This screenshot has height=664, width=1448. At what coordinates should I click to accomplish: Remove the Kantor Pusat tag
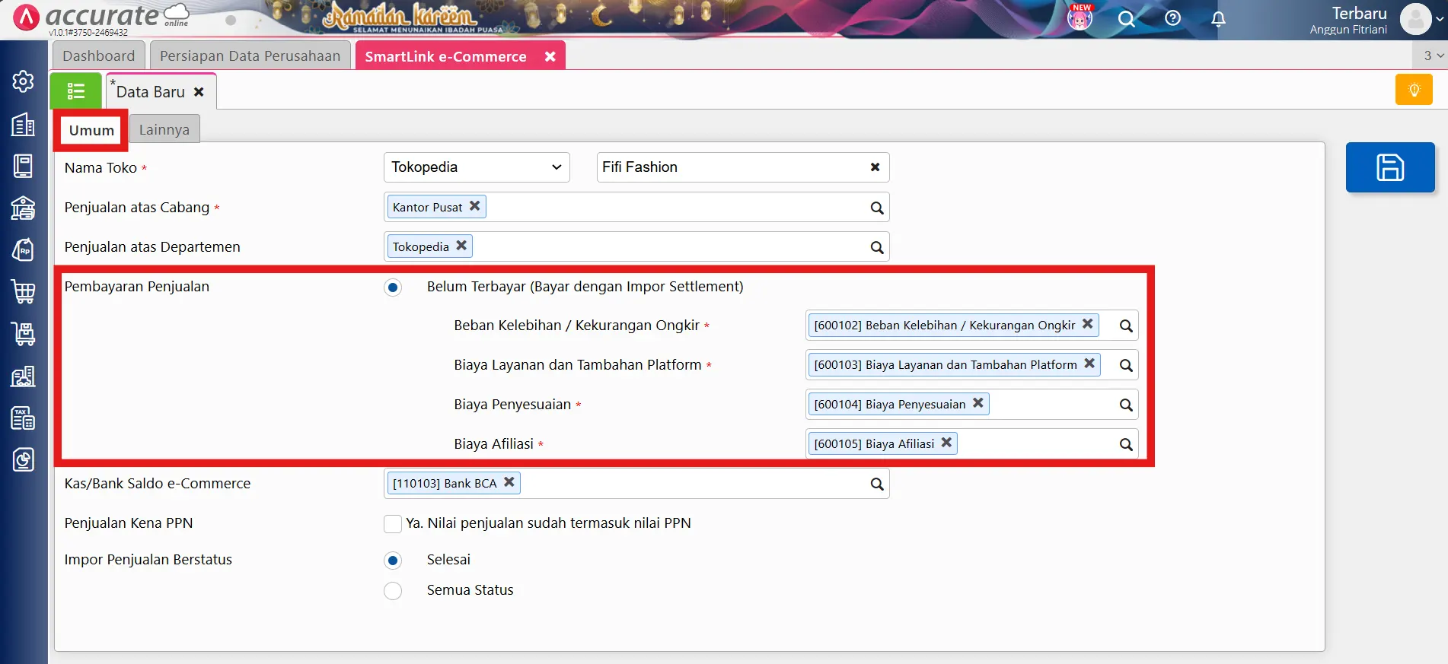click(x=474, y=206)
